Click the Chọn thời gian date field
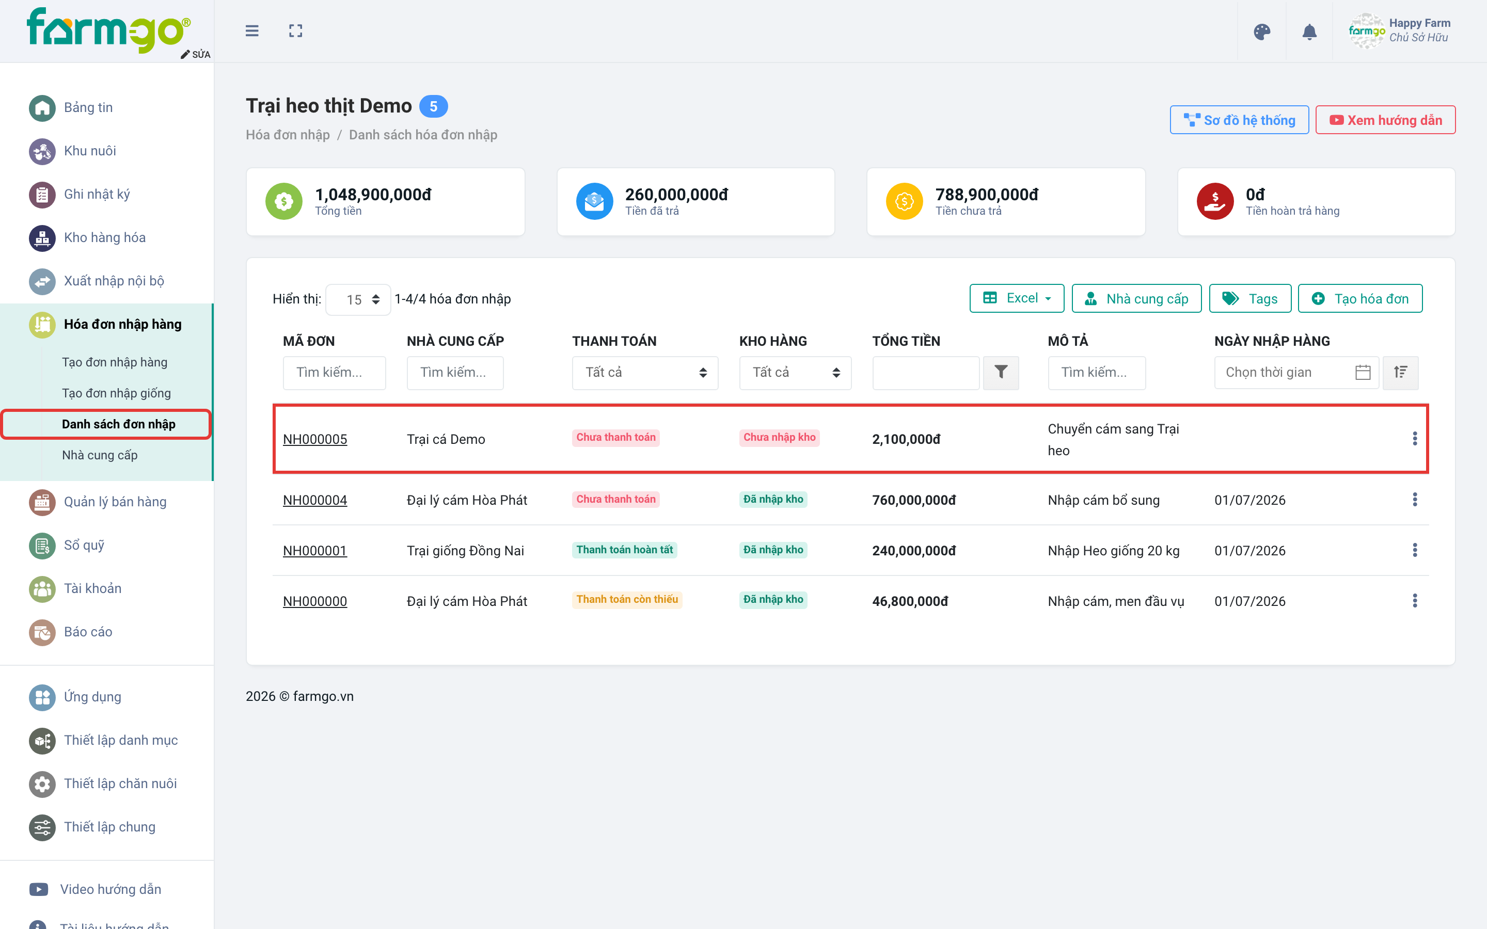This screenshot has width=1487, height=929. coord(1296,372)
